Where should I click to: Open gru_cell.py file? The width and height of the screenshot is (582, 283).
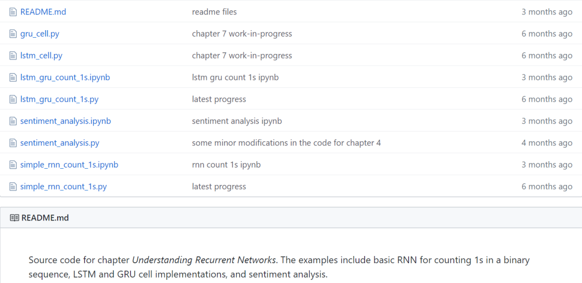pyautogui.click(x=40, y=33)
